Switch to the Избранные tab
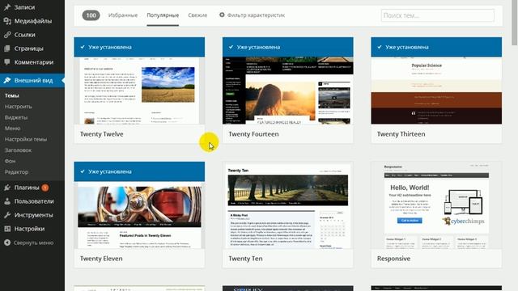Image resolution: width=518 pixels, height=291 pixels. [123, 15]
